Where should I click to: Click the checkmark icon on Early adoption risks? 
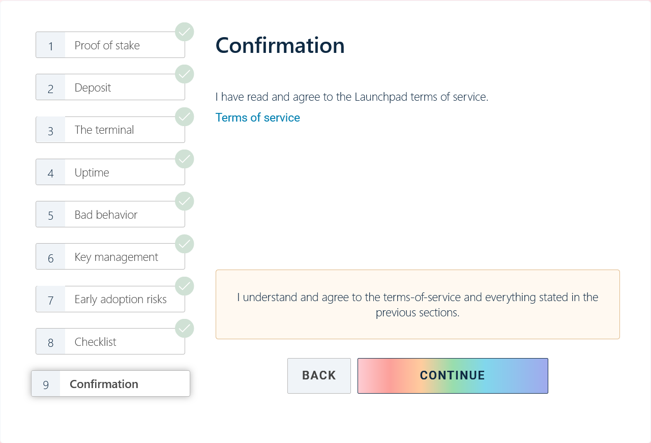[x=185, y=286]
